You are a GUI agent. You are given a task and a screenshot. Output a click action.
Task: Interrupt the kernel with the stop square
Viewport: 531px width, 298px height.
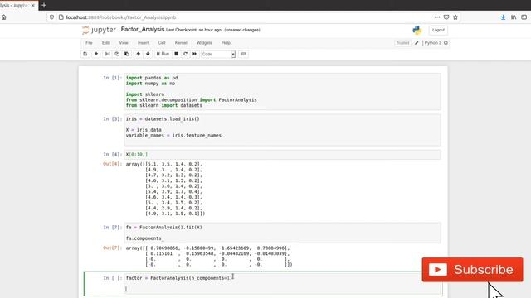click(x=177, y=54)
